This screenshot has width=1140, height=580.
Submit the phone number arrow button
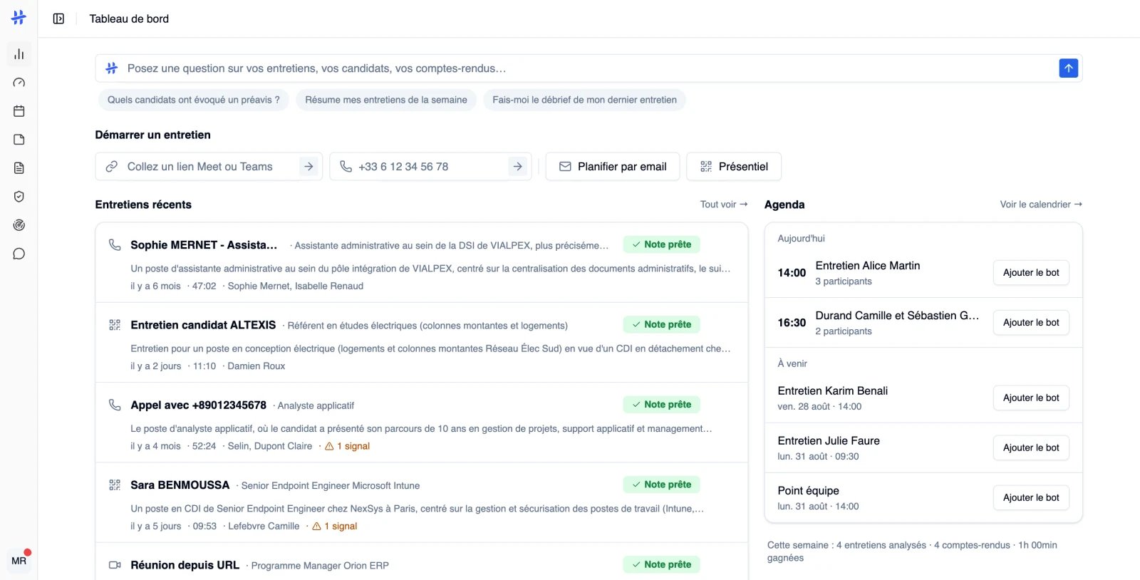pyautogui.click(x=518, y=167)
